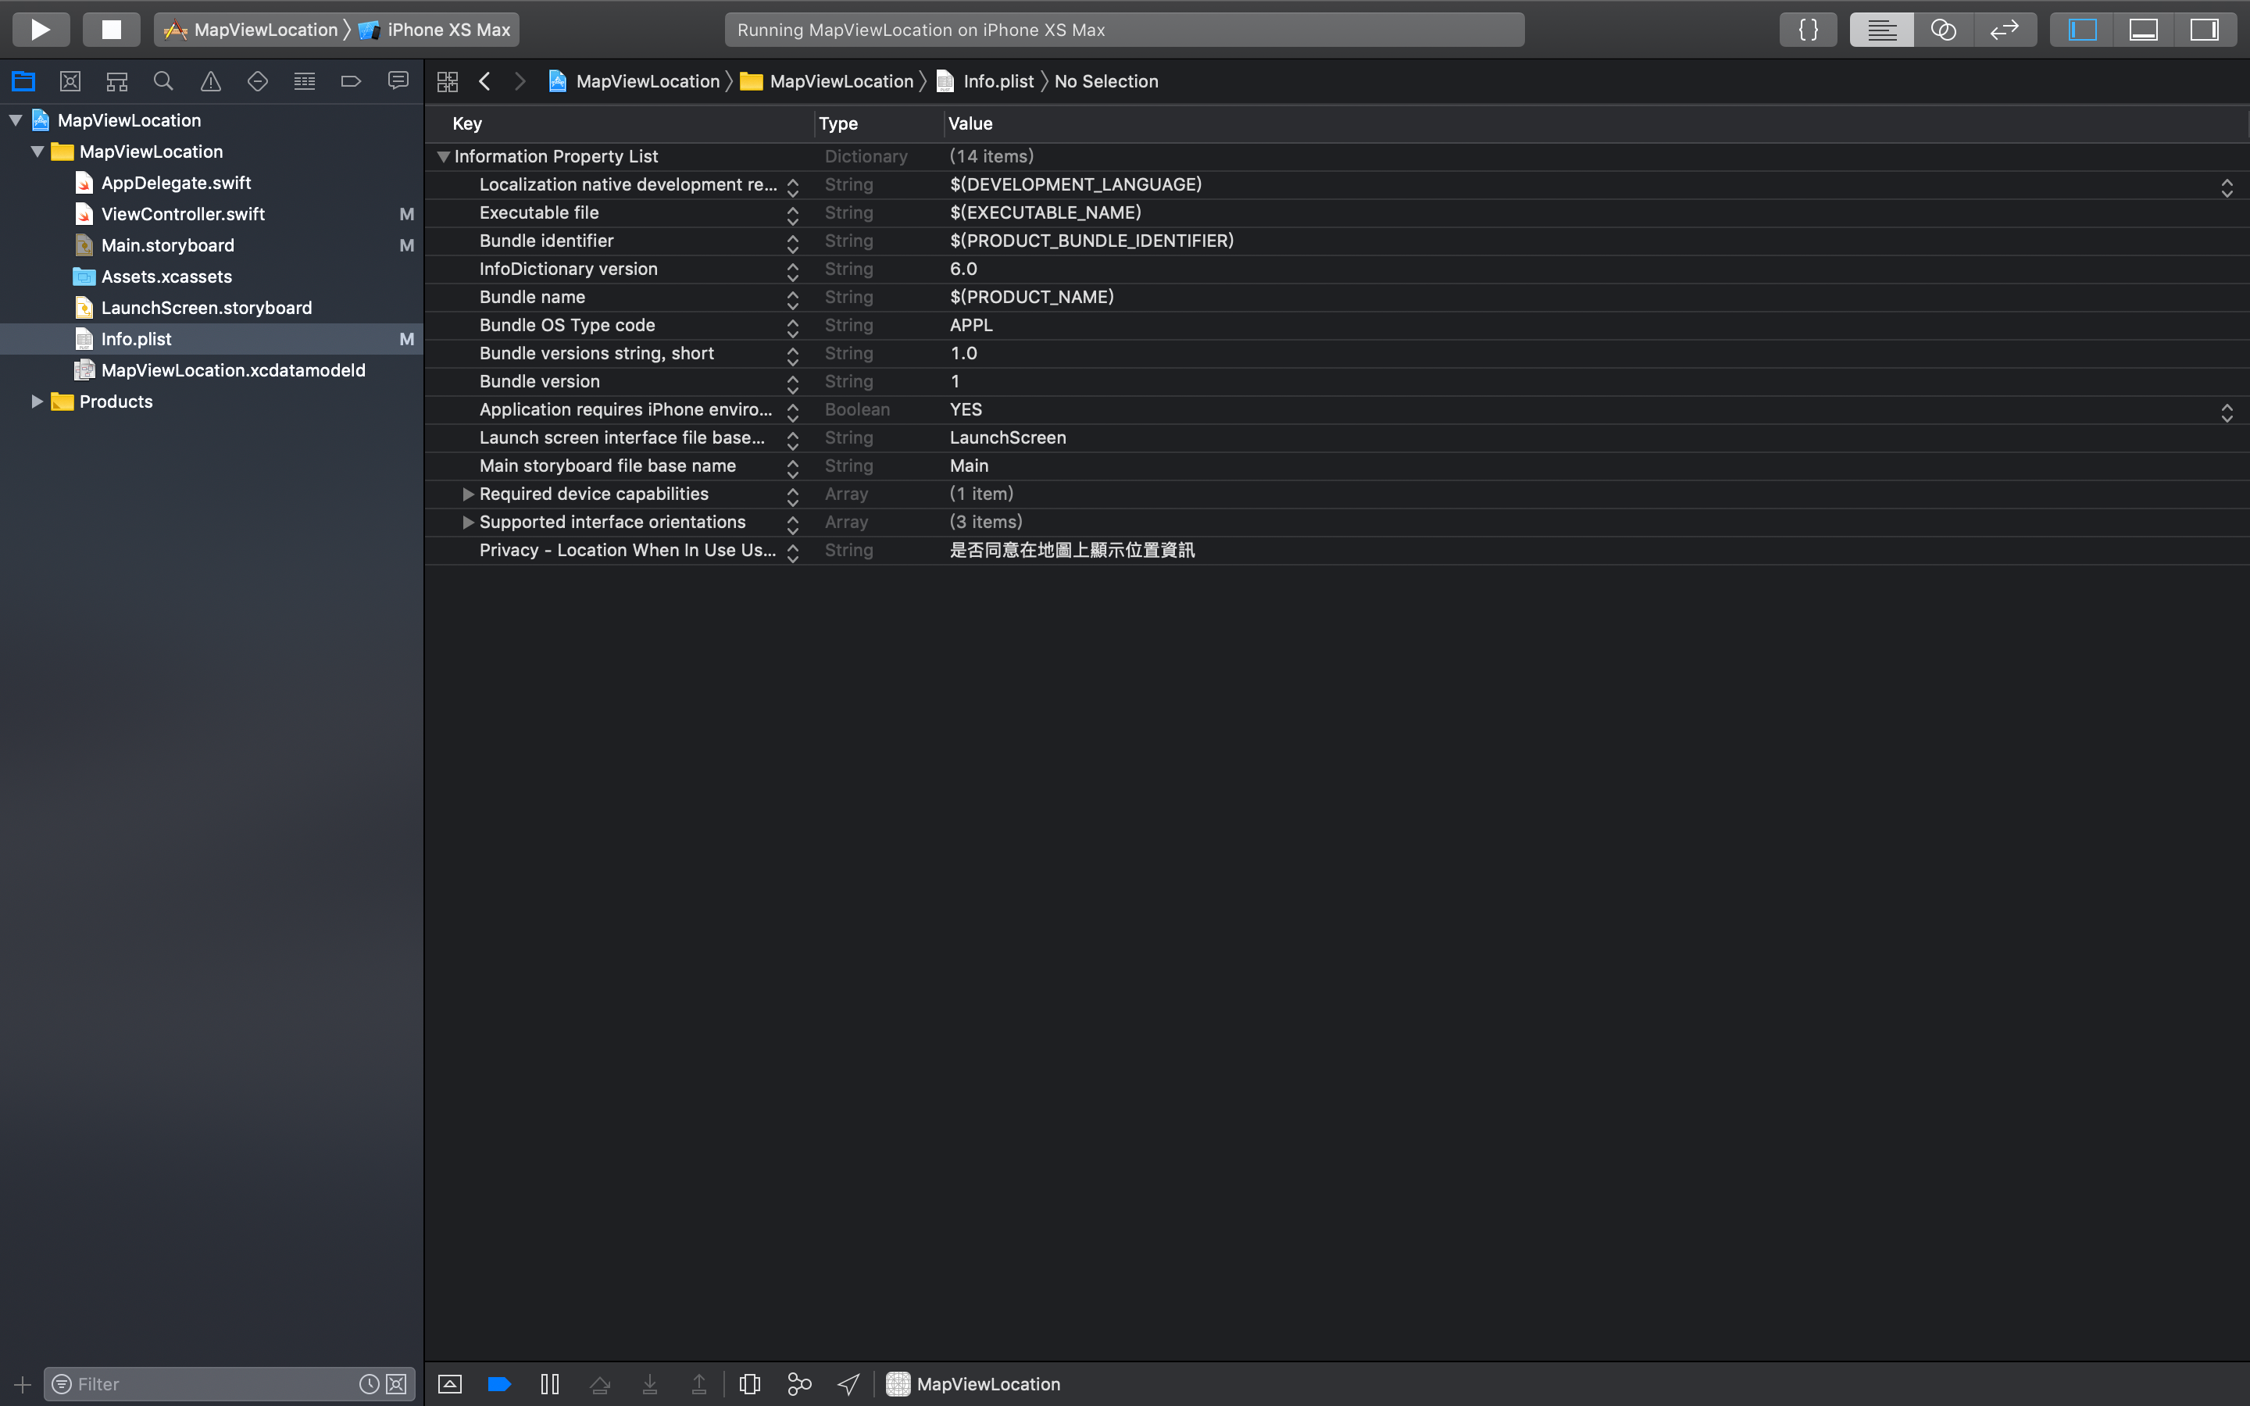Go back in editor history

(484, 82)
